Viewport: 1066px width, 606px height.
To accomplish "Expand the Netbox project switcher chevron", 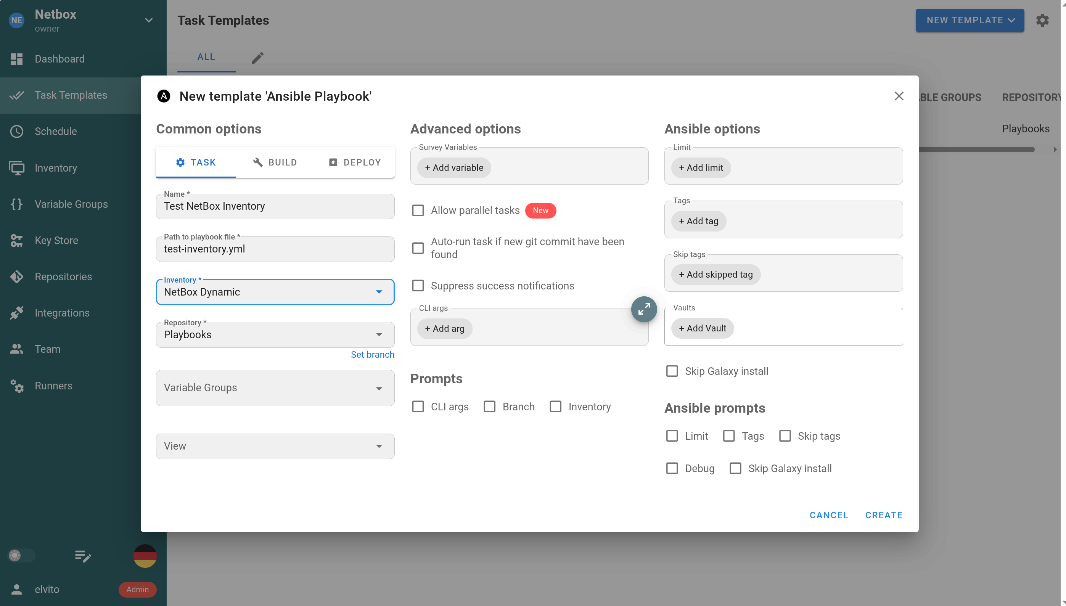I will pos(149,20).
